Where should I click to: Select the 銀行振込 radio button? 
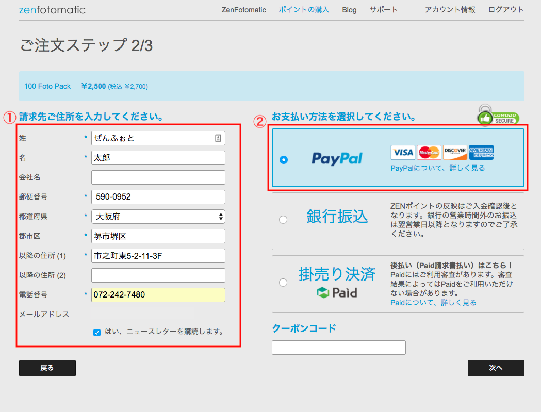[x=283, y=220]
